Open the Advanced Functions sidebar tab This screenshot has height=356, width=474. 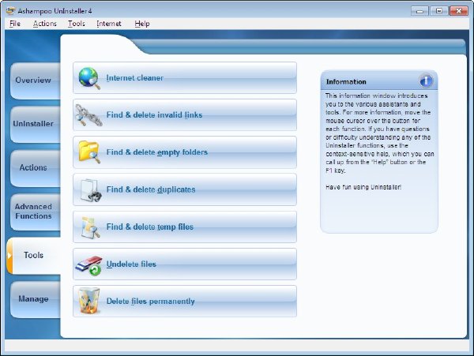pyautogui.click(x=36, y=212)
